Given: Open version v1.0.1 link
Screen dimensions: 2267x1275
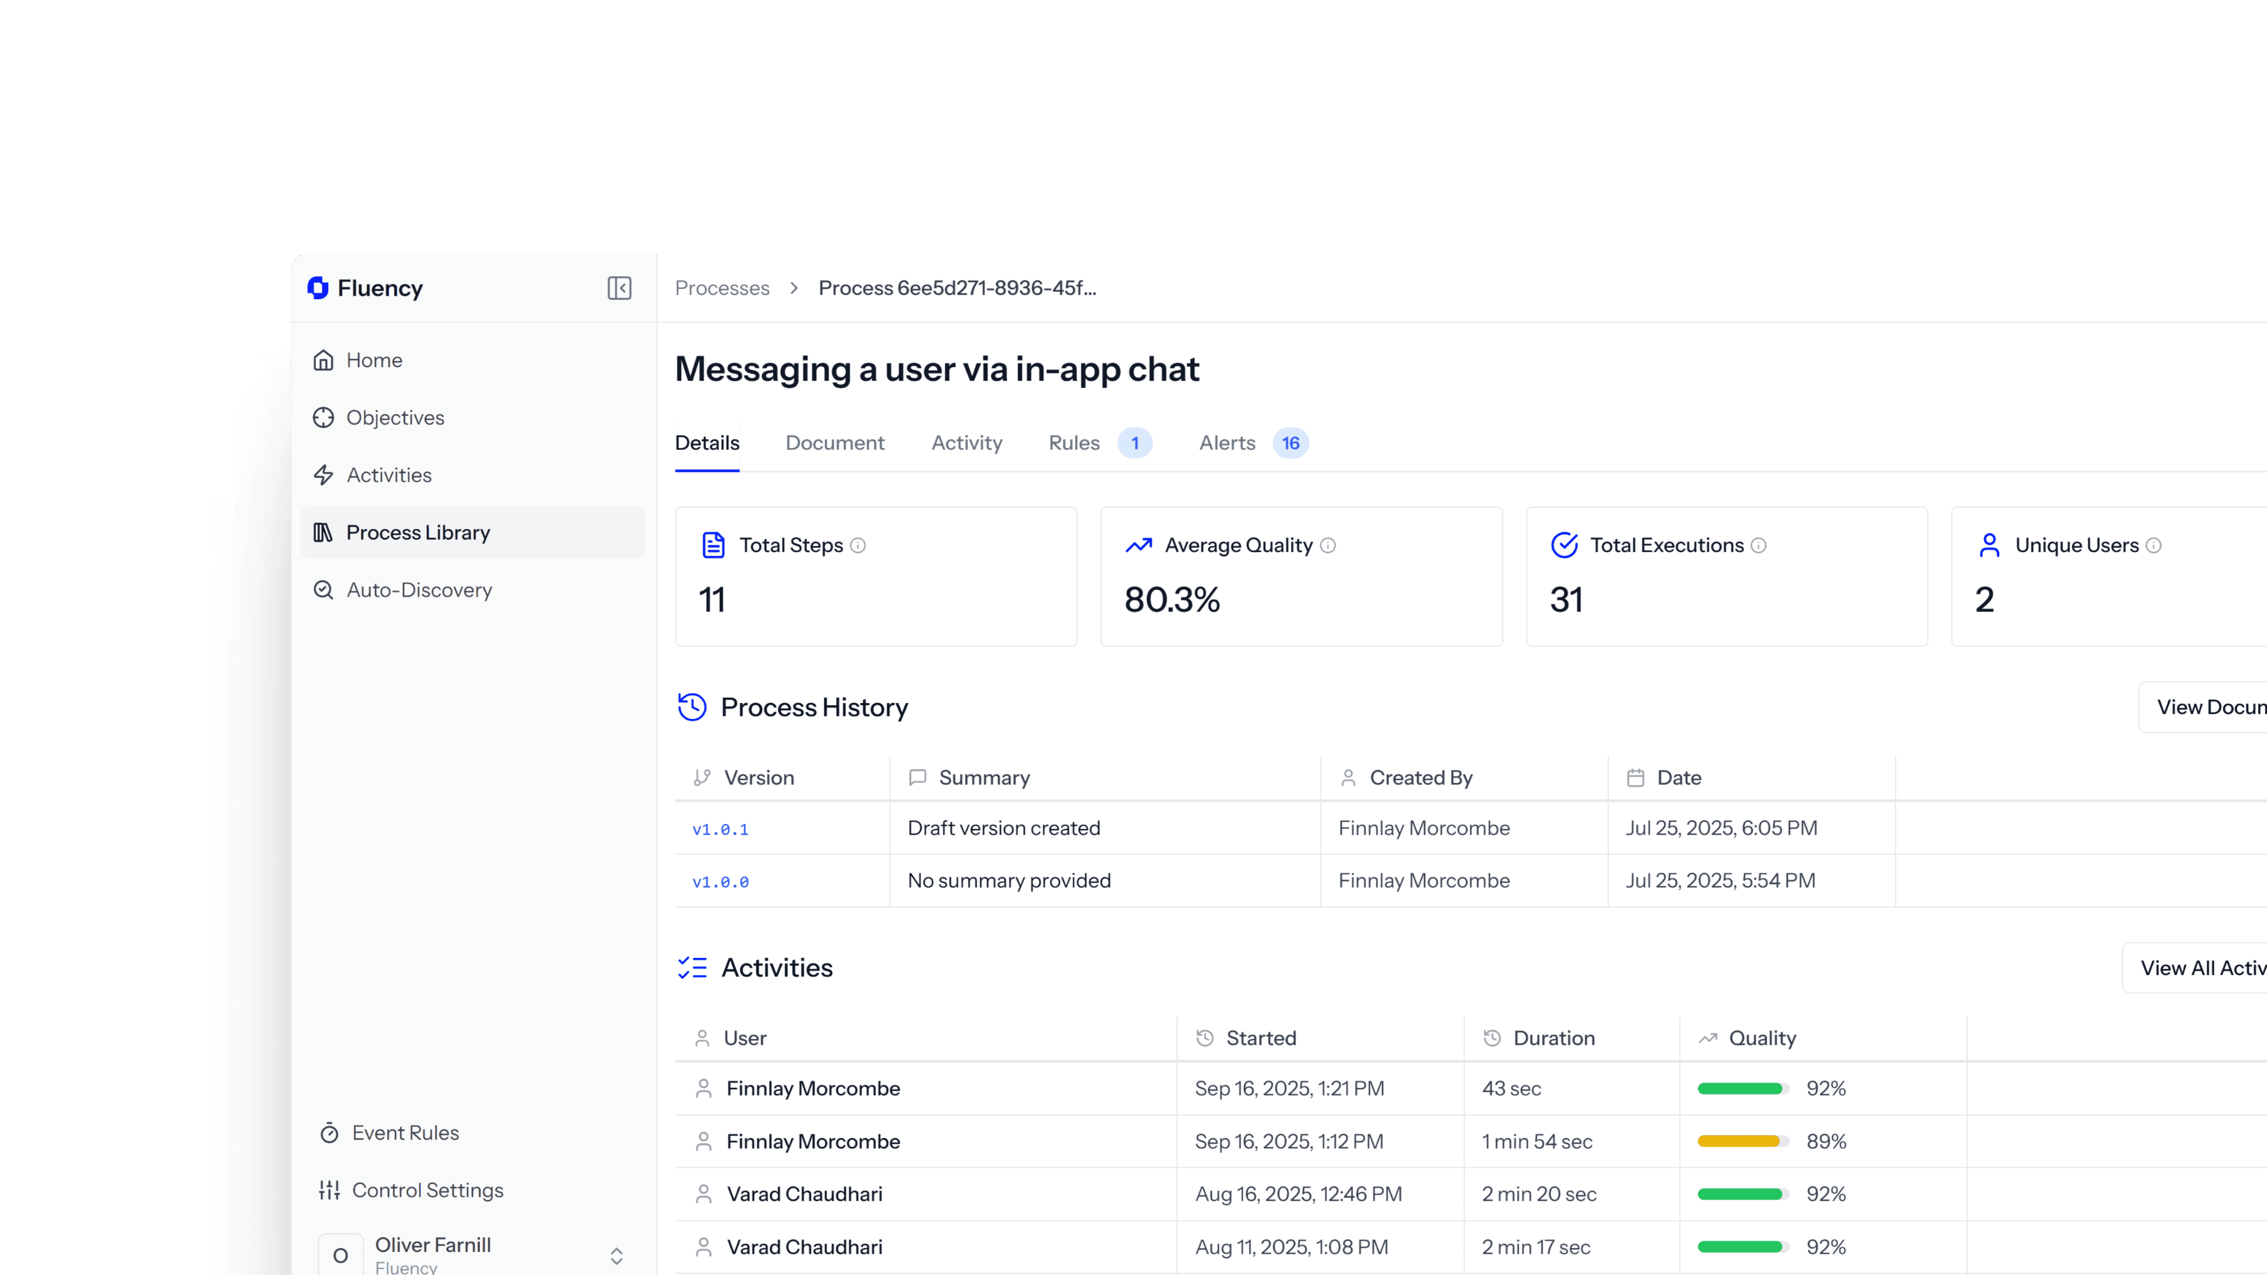Looking at the screenshot, I should [720, 829].
